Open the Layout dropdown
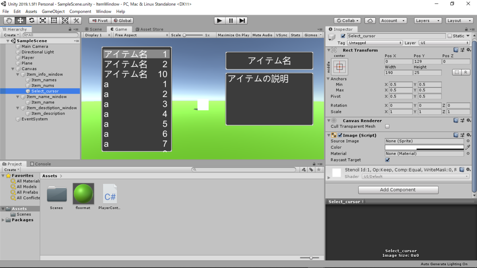477x268 pixels. click(459, 21)
